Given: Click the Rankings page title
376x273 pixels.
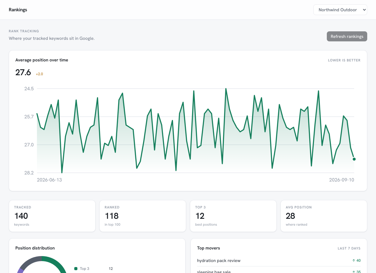Looking at the screenshot, I should click(18, 10).
